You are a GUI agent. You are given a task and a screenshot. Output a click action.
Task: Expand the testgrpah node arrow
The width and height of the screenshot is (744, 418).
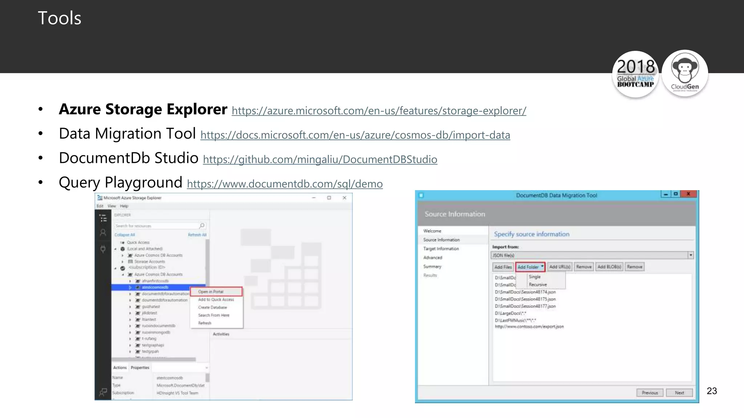[x=130, y=352]
